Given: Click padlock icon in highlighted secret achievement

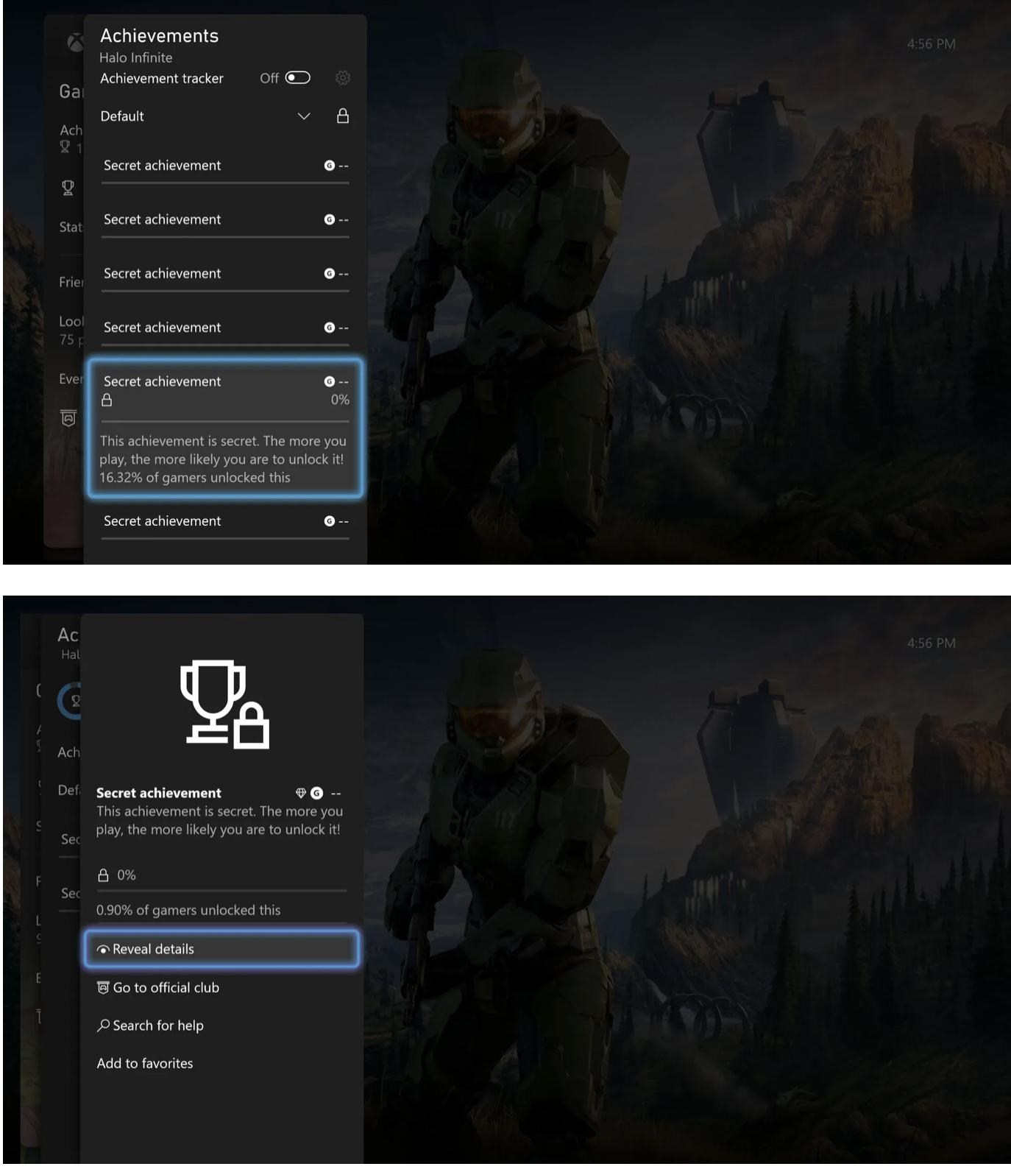Looking at the screenshot, I should click(107, 400).
